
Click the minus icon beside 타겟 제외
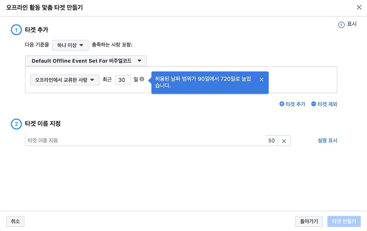pos(313,104)
